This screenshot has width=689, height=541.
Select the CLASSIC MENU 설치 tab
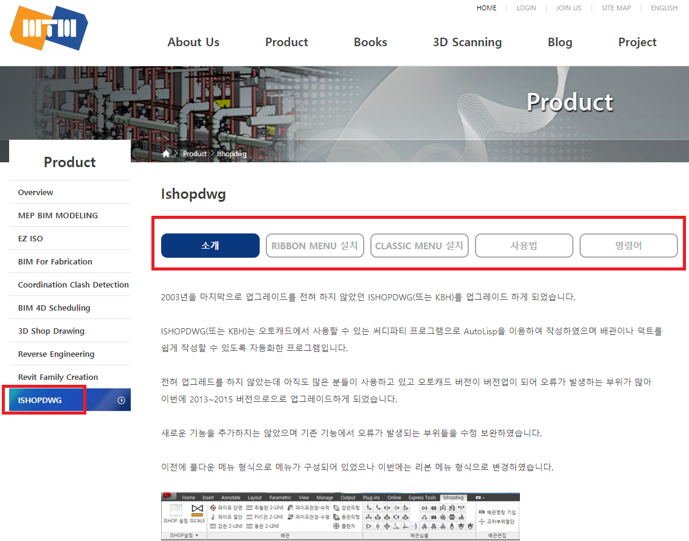(419, 246)
